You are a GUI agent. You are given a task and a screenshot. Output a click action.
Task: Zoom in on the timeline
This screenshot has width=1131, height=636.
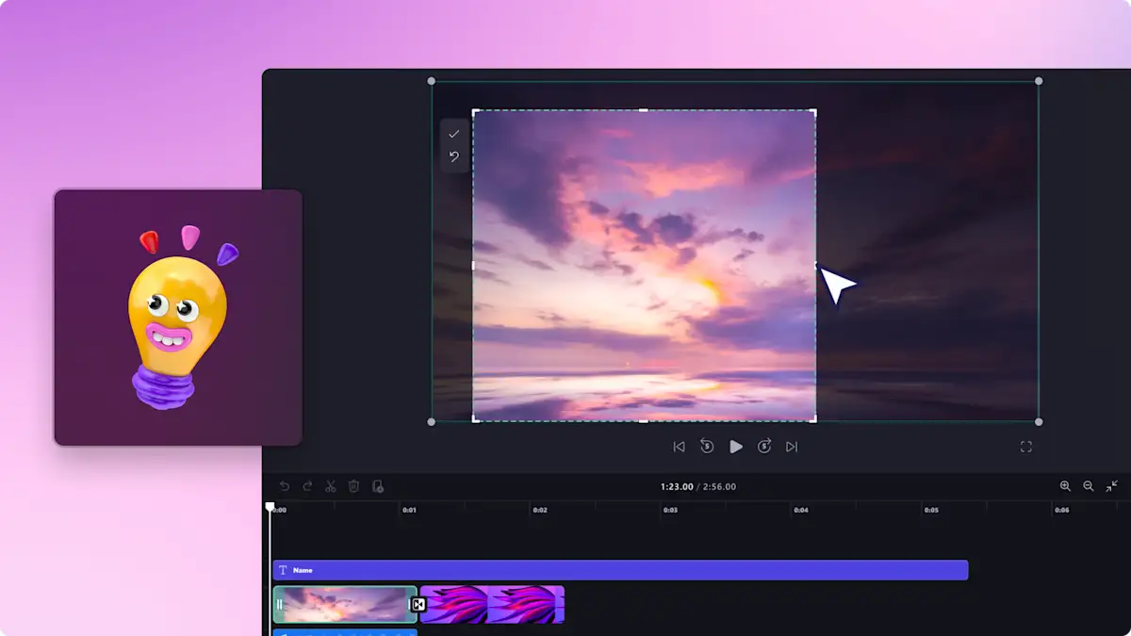point(1065,486)
